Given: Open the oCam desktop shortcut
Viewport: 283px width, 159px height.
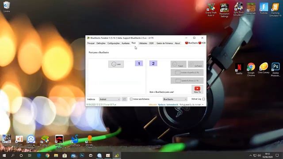Looking at the screenshot, I should click(19, 140).
